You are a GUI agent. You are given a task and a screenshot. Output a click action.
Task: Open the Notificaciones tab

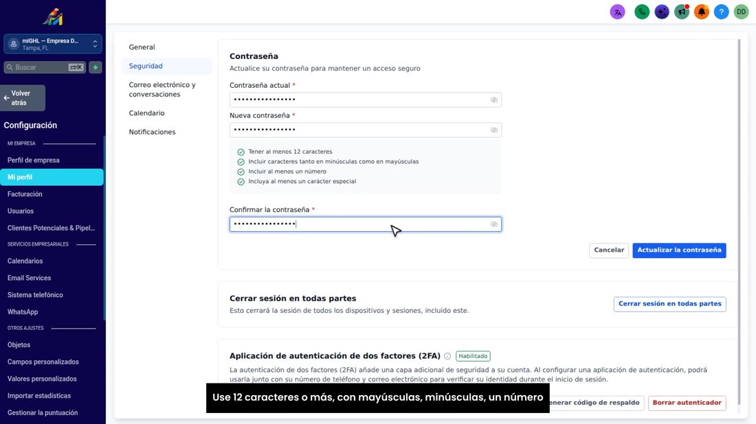(x=152, y=132)
